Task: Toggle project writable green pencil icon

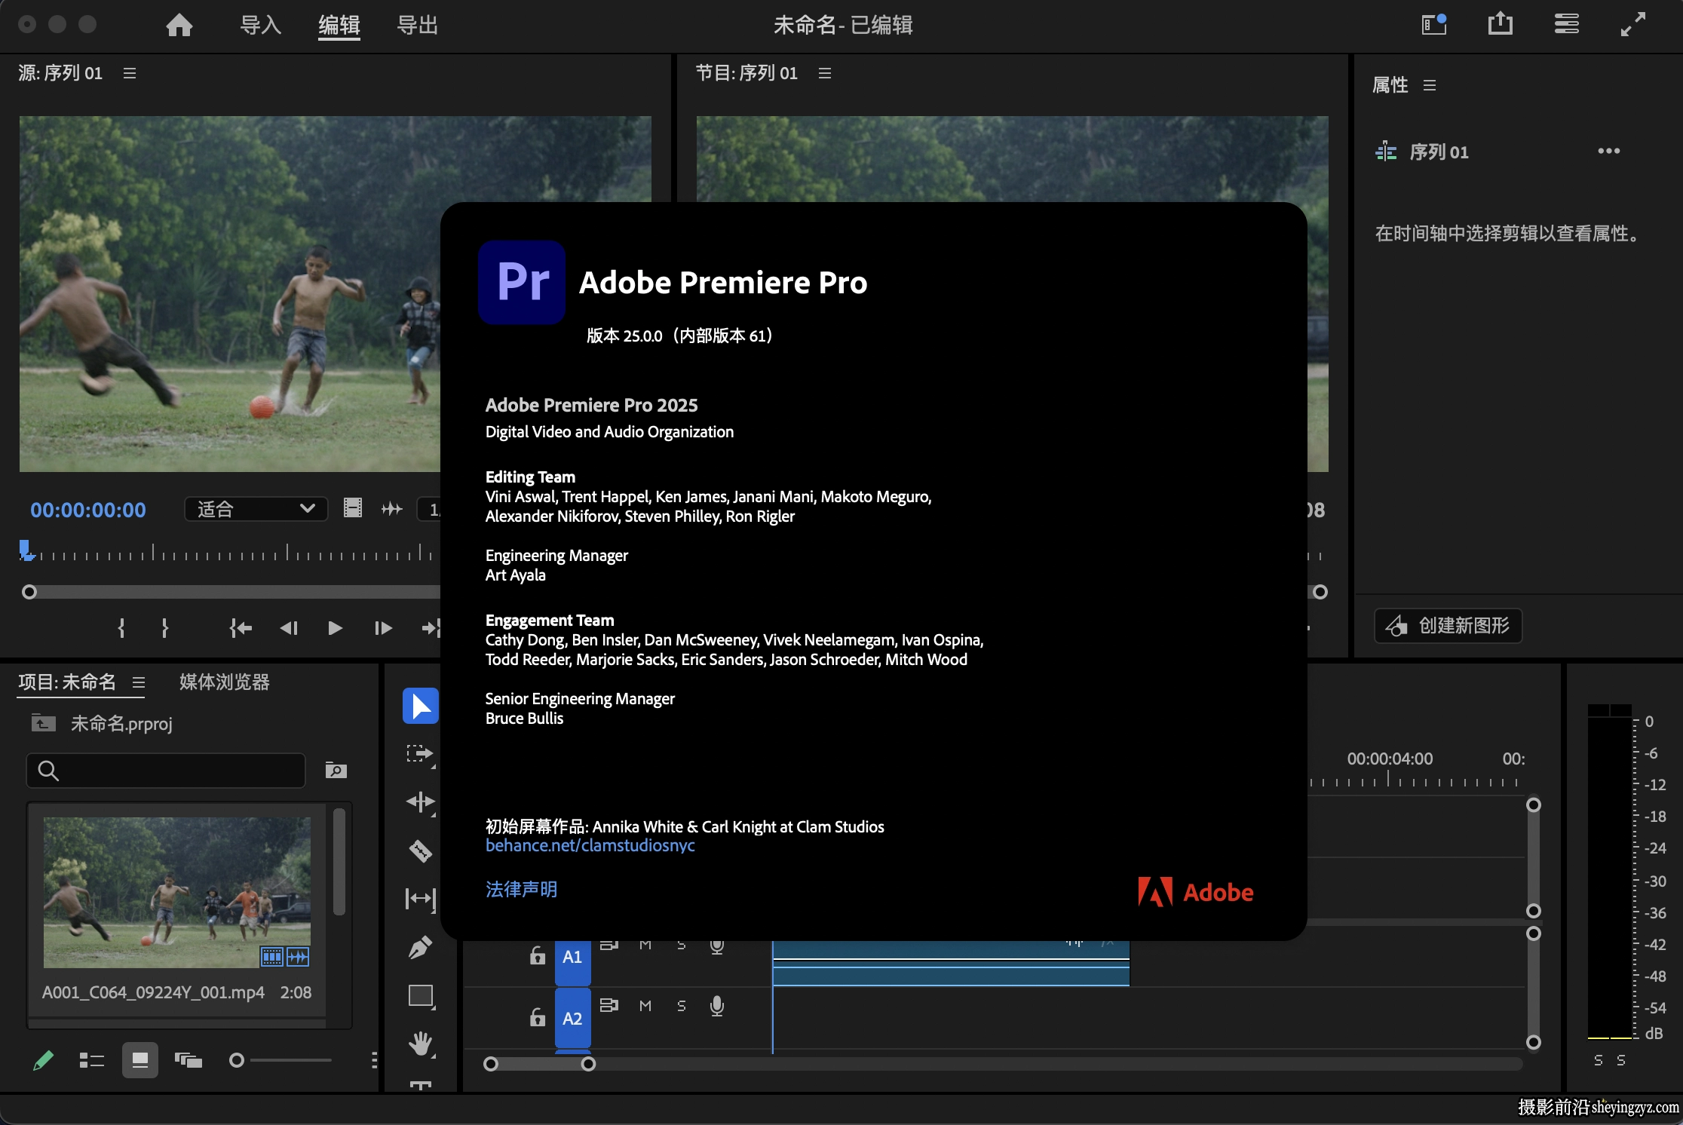Action: pyautogui.click(x=43, y=1061)
